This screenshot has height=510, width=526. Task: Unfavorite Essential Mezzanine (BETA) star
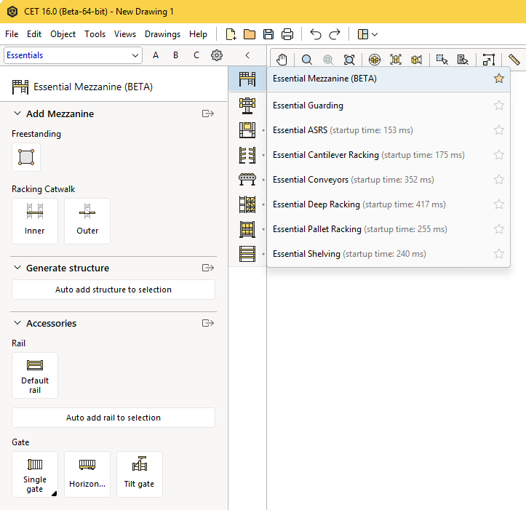[499, 79]
